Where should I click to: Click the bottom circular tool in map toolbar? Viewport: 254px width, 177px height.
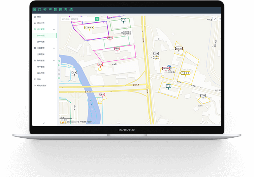(x=59, y=78)
